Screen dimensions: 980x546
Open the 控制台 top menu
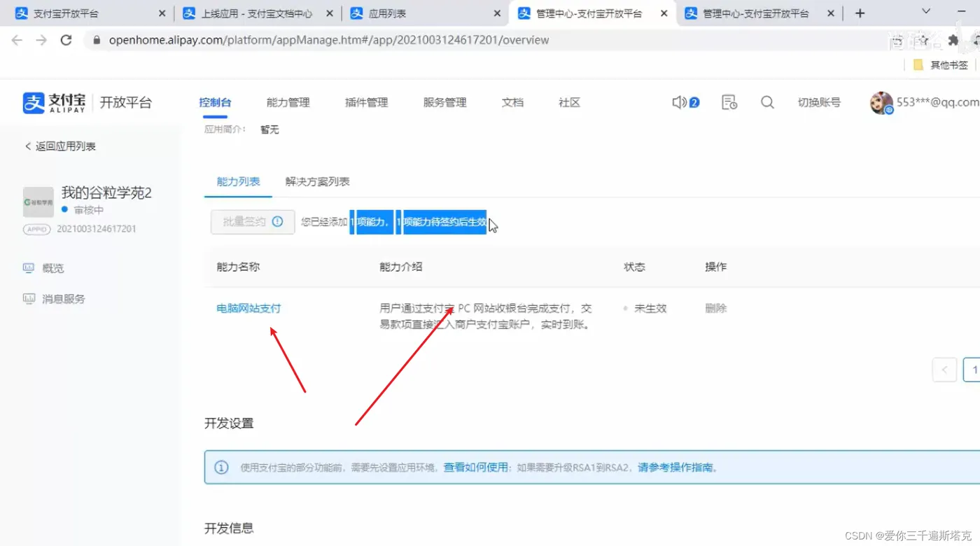215,102
